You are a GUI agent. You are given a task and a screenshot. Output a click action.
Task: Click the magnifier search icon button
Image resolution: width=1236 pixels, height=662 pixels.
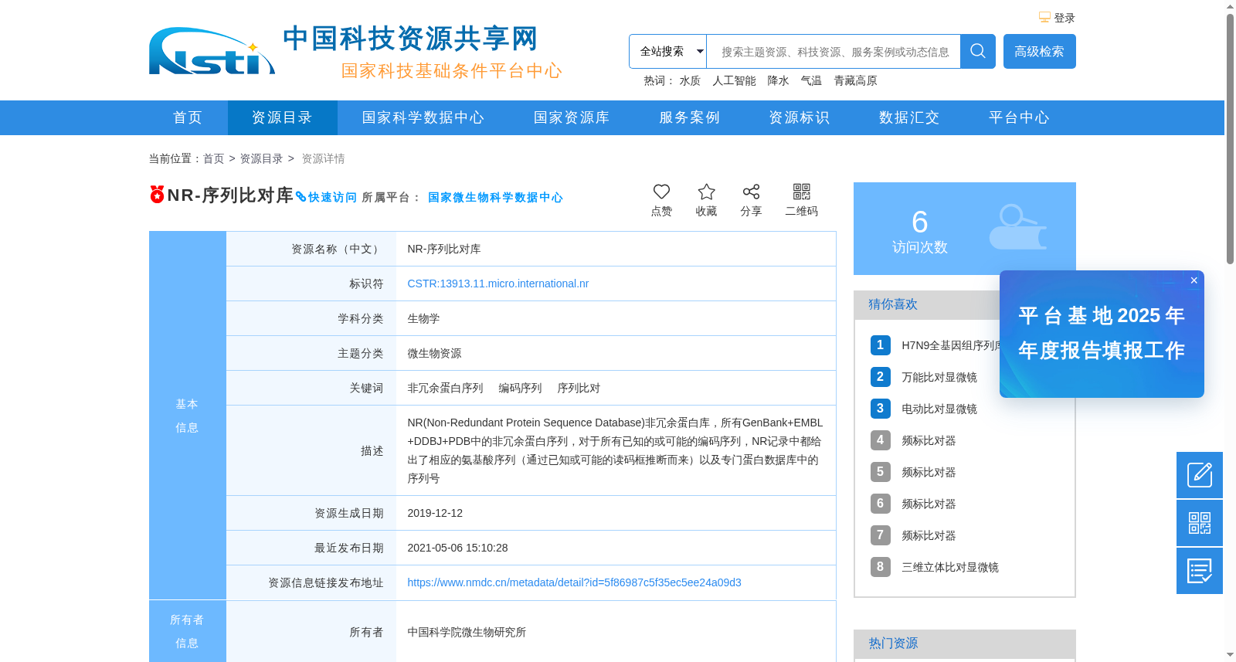tap(977, 51)
